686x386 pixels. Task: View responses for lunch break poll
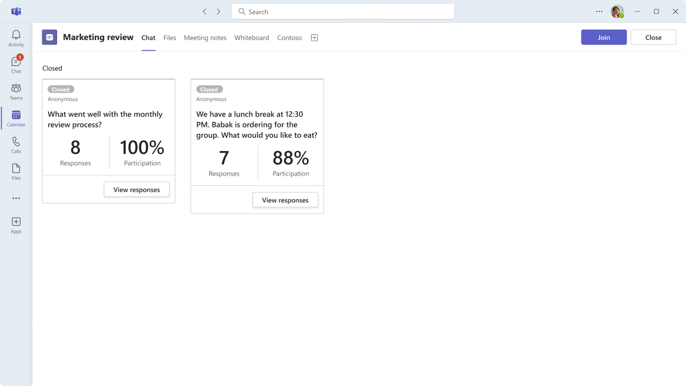[x=285, y=200]
